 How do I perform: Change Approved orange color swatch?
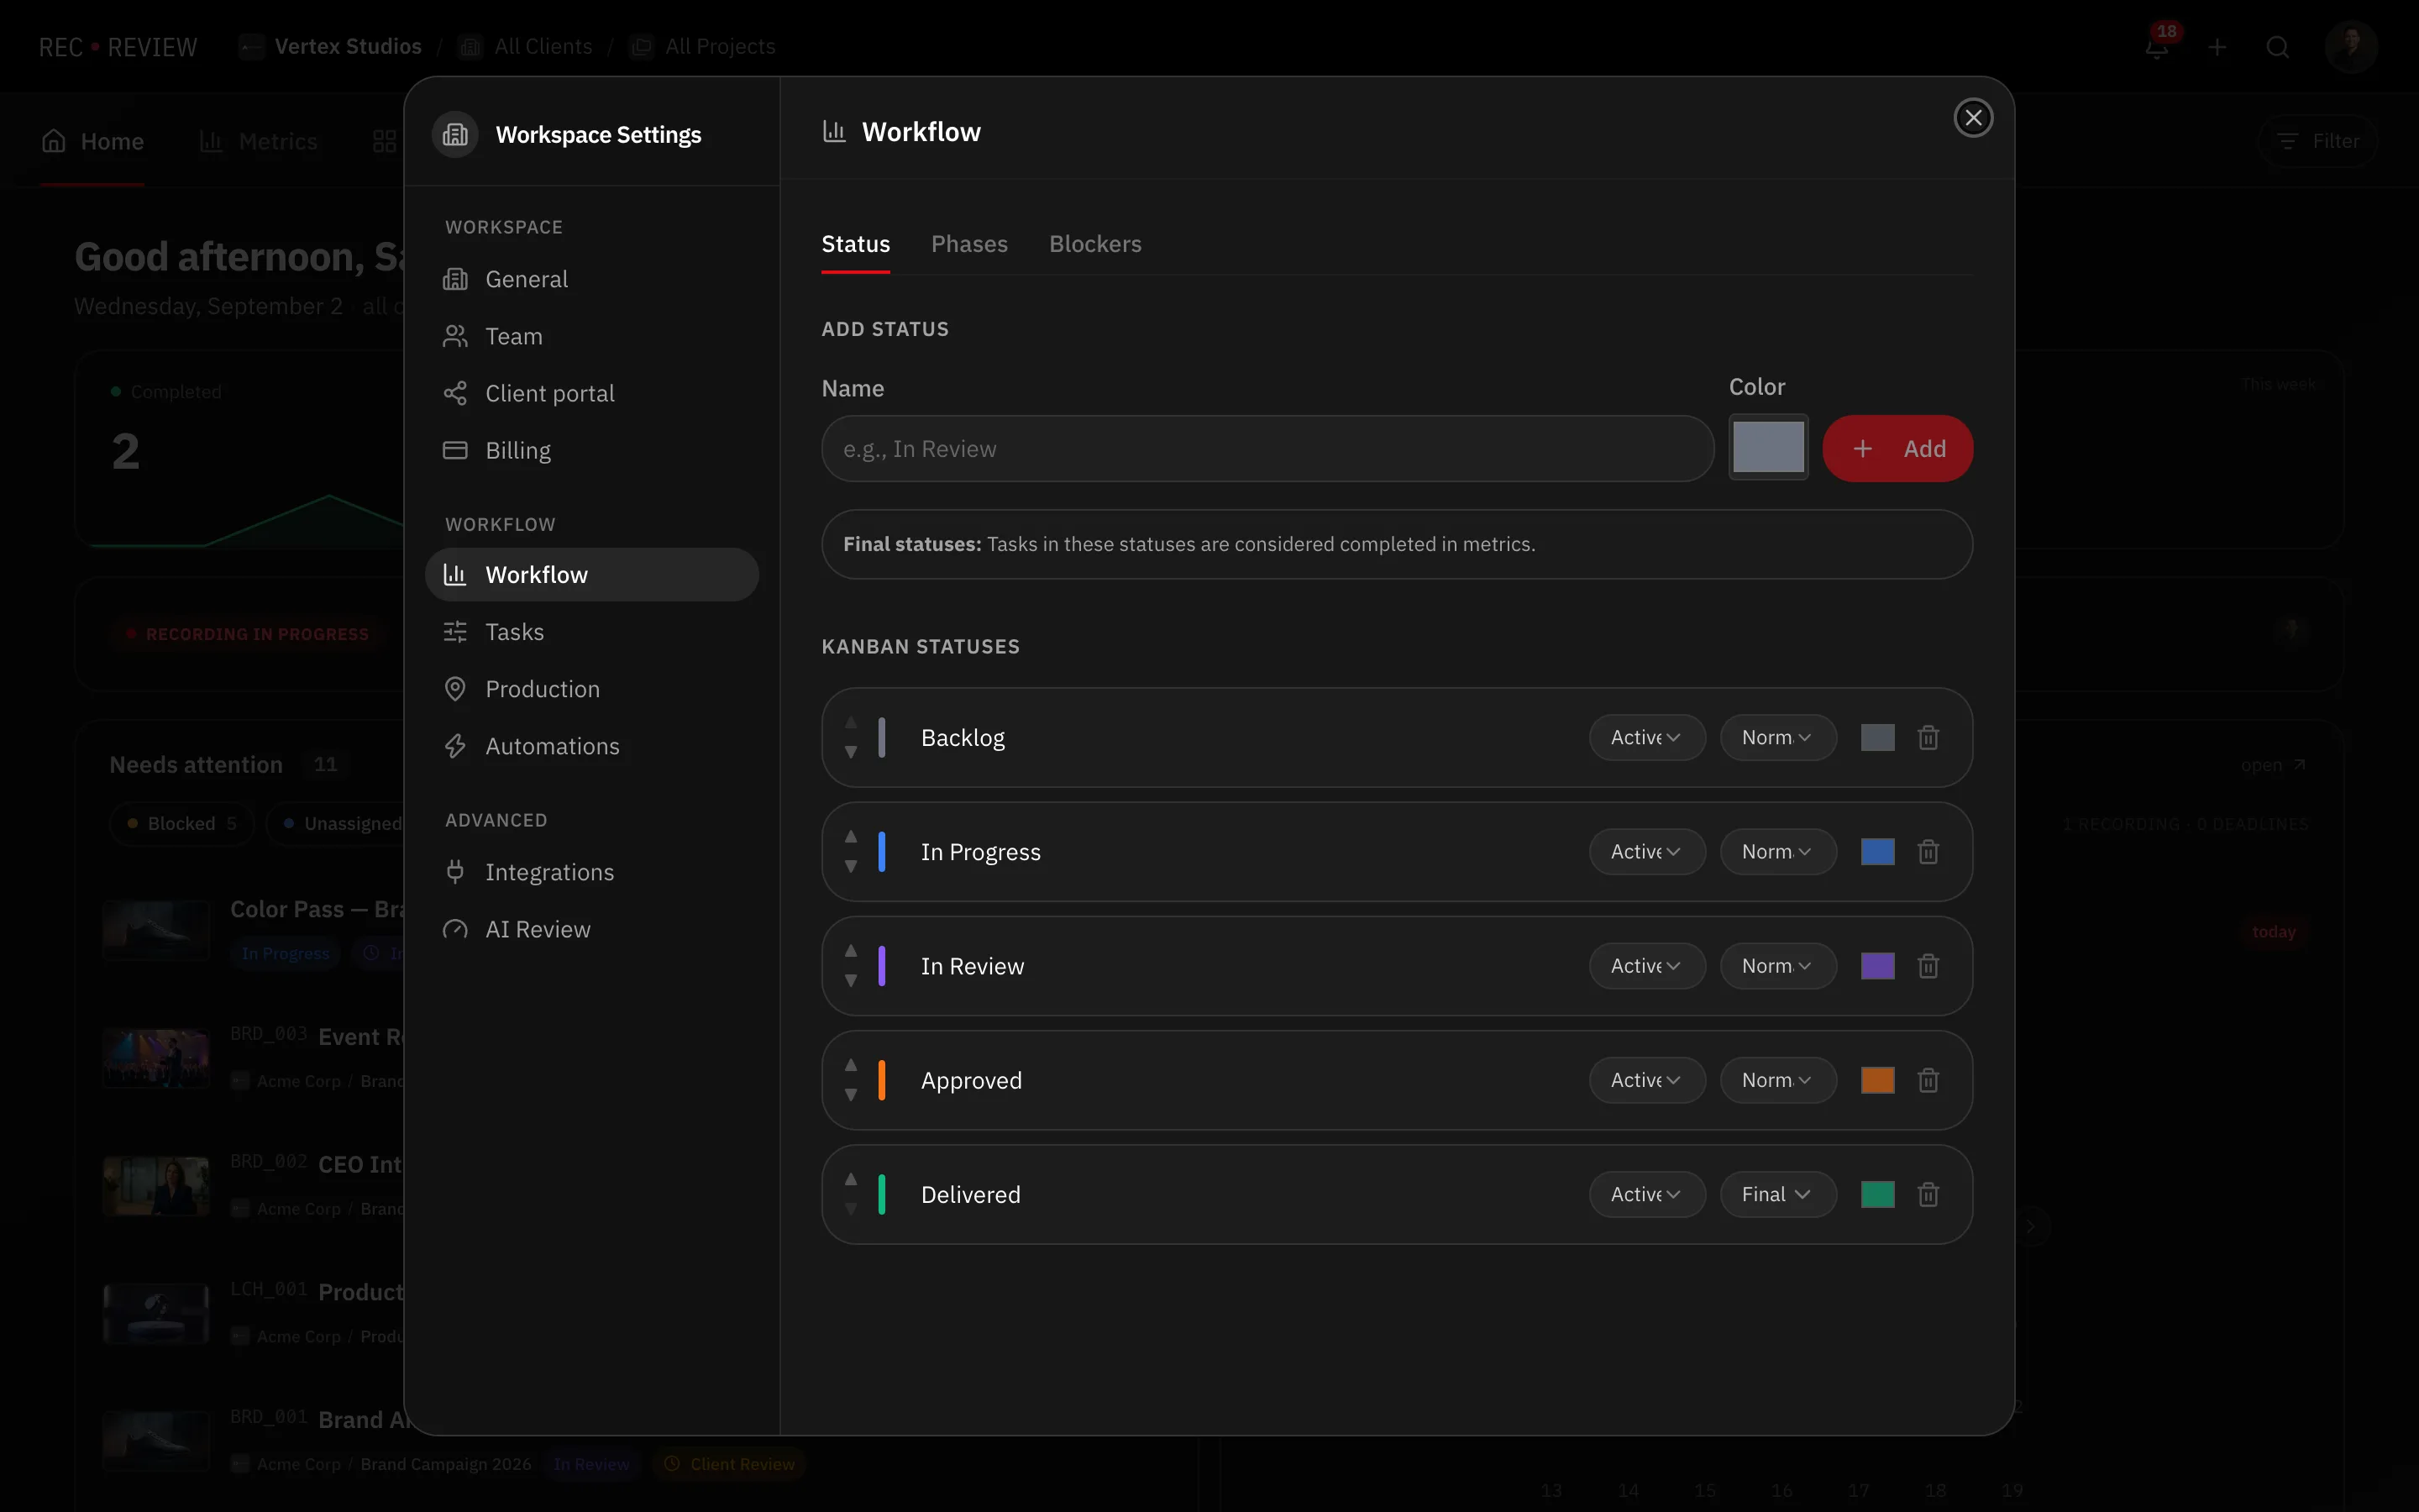click(x=1877, y=1080)
